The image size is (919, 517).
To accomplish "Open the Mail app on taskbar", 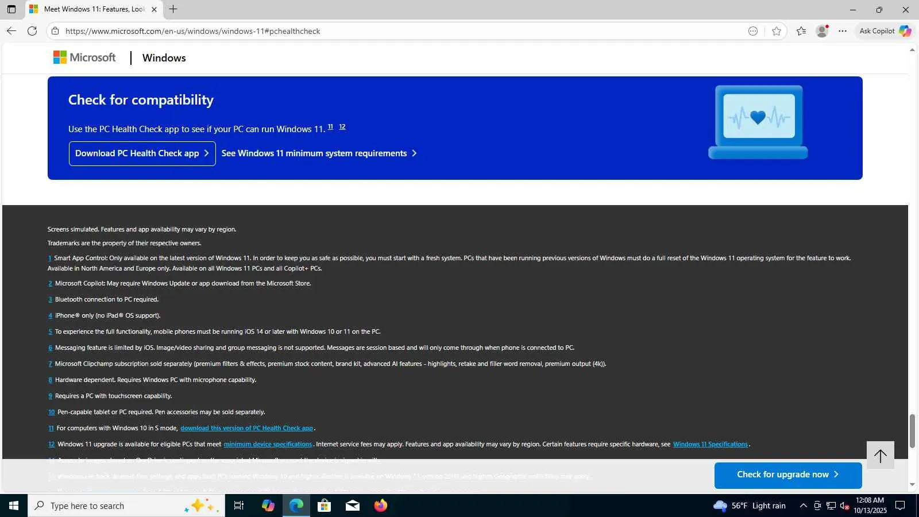I will tap(353, 506).
